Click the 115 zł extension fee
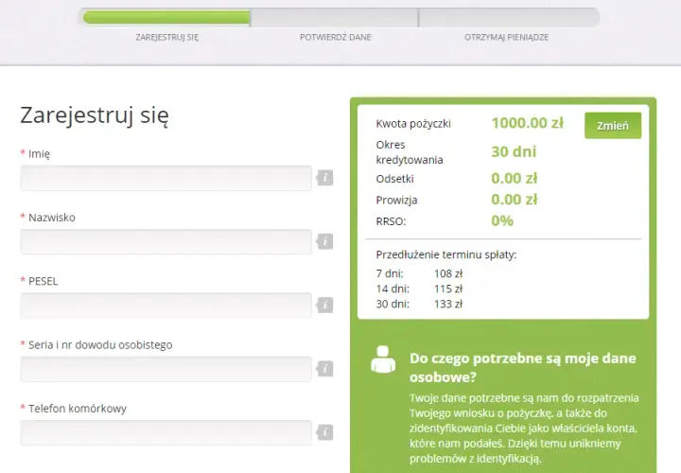 [x=448, y=289]
